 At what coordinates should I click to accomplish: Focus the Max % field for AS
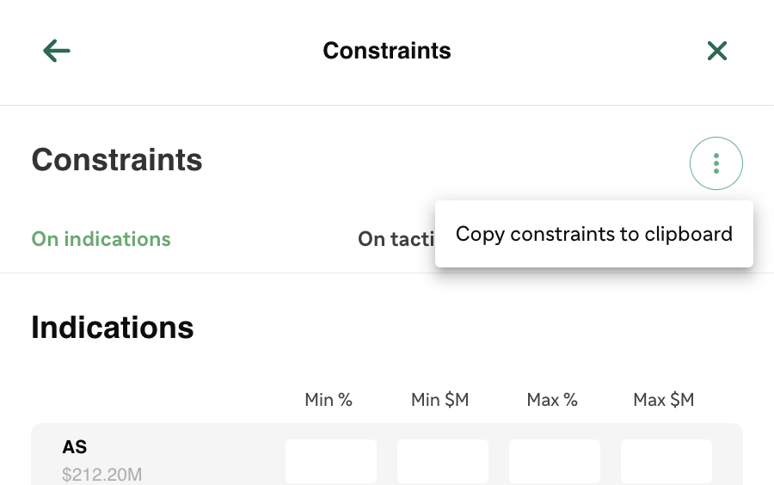(555, 461)
